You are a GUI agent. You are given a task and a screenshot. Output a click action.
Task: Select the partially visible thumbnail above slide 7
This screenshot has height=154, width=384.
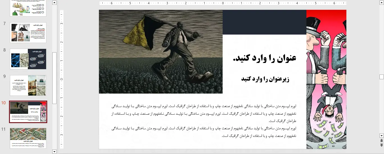coord(28,8)
